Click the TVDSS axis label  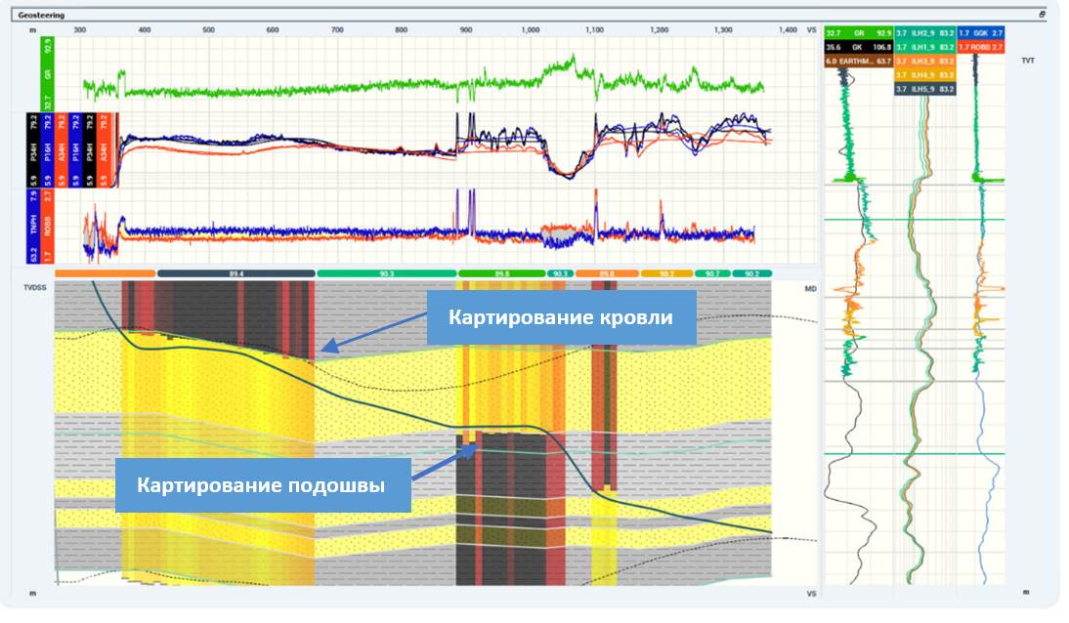click(x=35, y=288)
